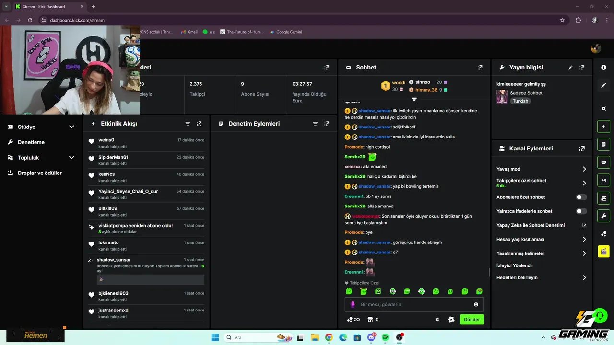Toggle the lightning activity feed widget icon

603,126
